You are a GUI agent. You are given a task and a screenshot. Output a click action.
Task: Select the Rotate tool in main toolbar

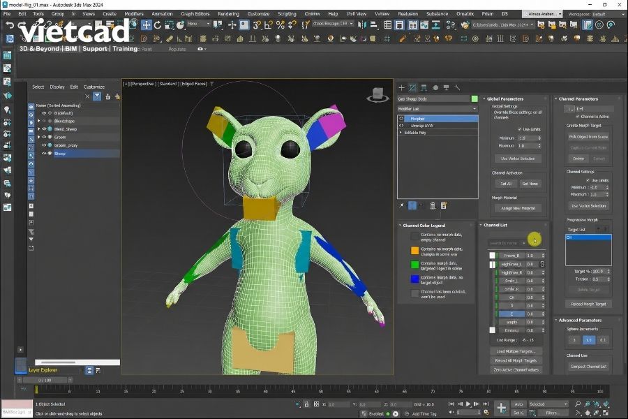158,25
